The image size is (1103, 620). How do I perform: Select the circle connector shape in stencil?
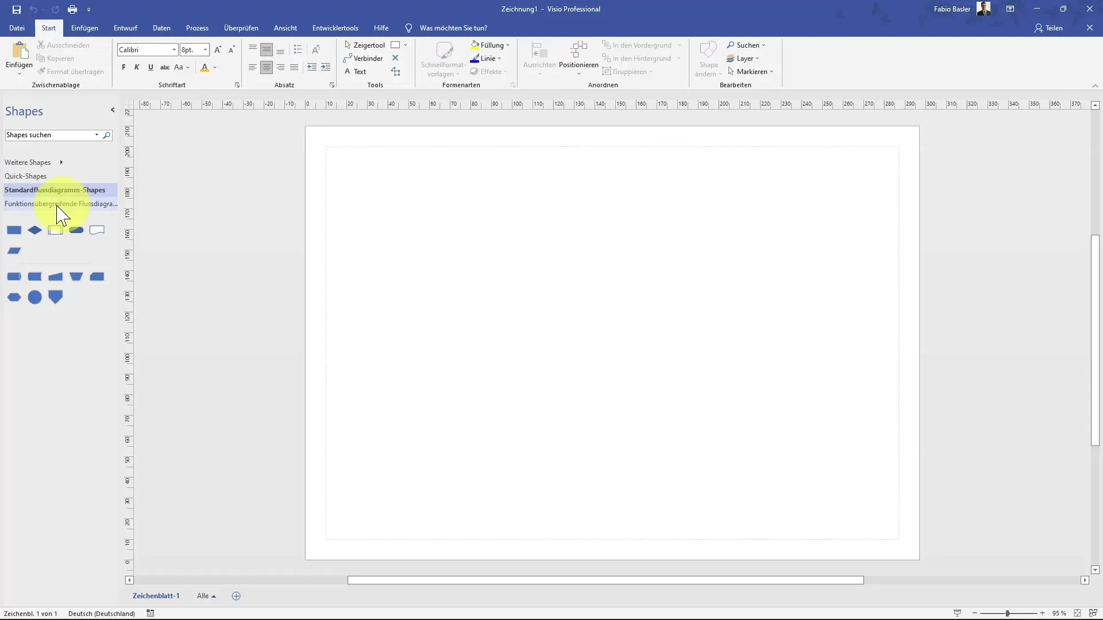[x=34, y=297]
